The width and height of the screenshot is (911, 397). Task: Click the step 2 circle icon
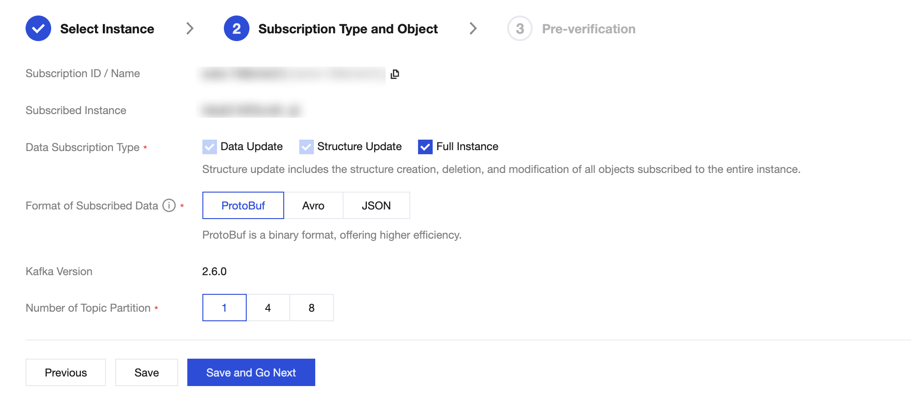[236, 29]
